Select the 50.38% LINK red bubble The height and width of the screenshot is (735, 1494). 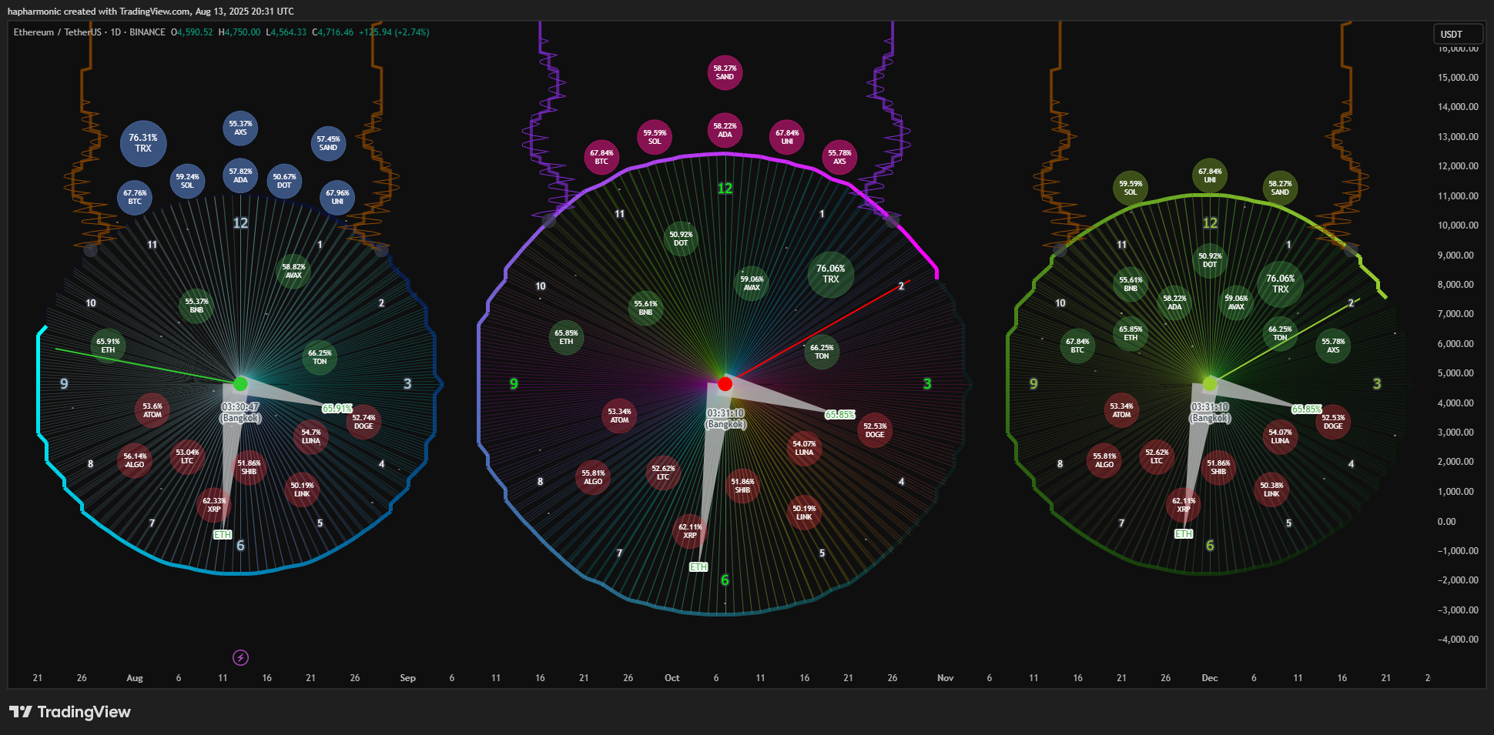click(x=1271, y=489)
